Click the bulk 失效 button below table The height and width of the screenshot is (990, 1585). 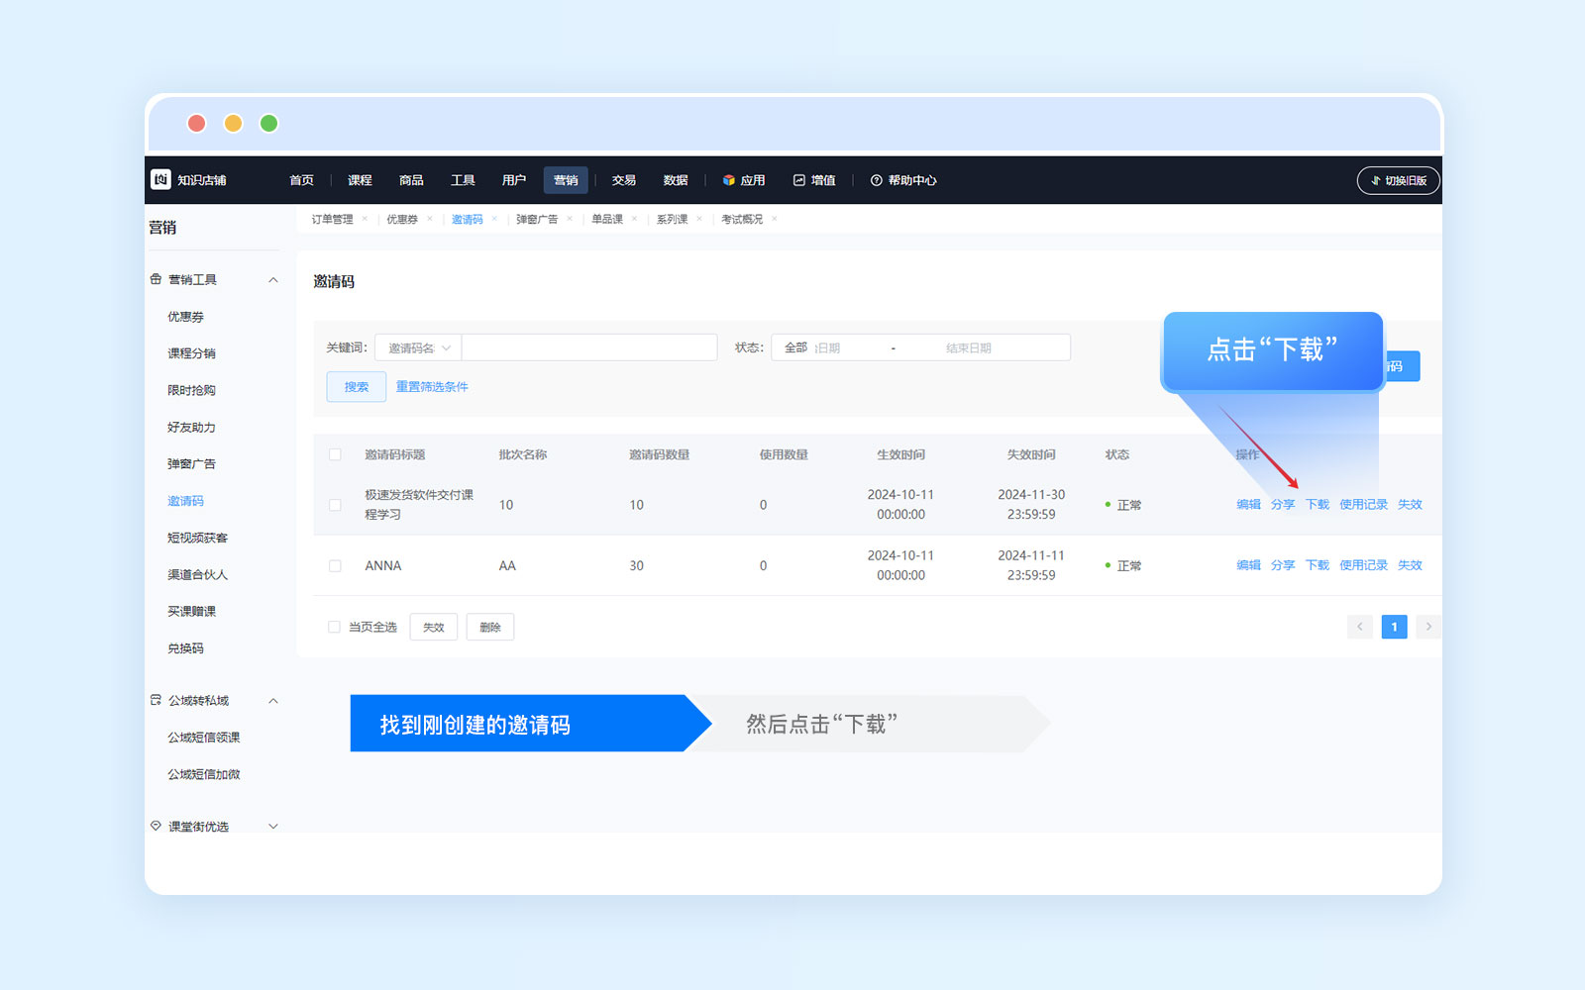click(x=434, y=627)
